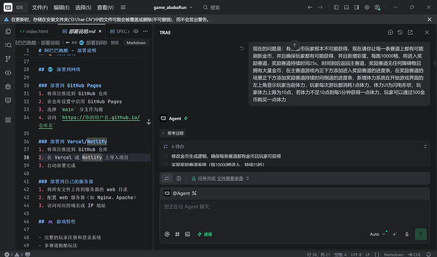Screen dimensions: 437x257
Task: Toggle the bottom panel layout icon
Action: 346,8
